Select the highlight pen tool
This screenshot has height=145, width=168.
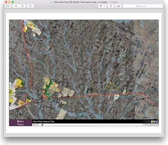101,6
